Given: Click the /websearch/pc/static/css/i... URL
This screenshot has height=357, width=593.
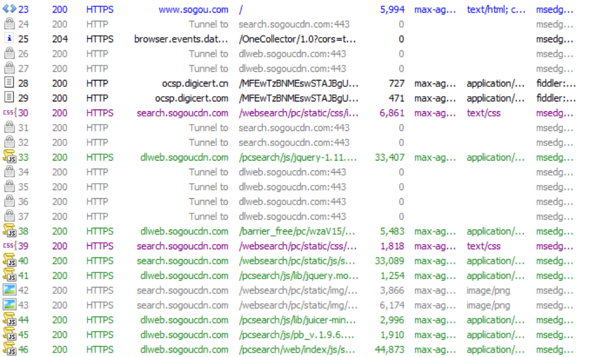Looking at the screenshot, I should (x=299, y=112).
